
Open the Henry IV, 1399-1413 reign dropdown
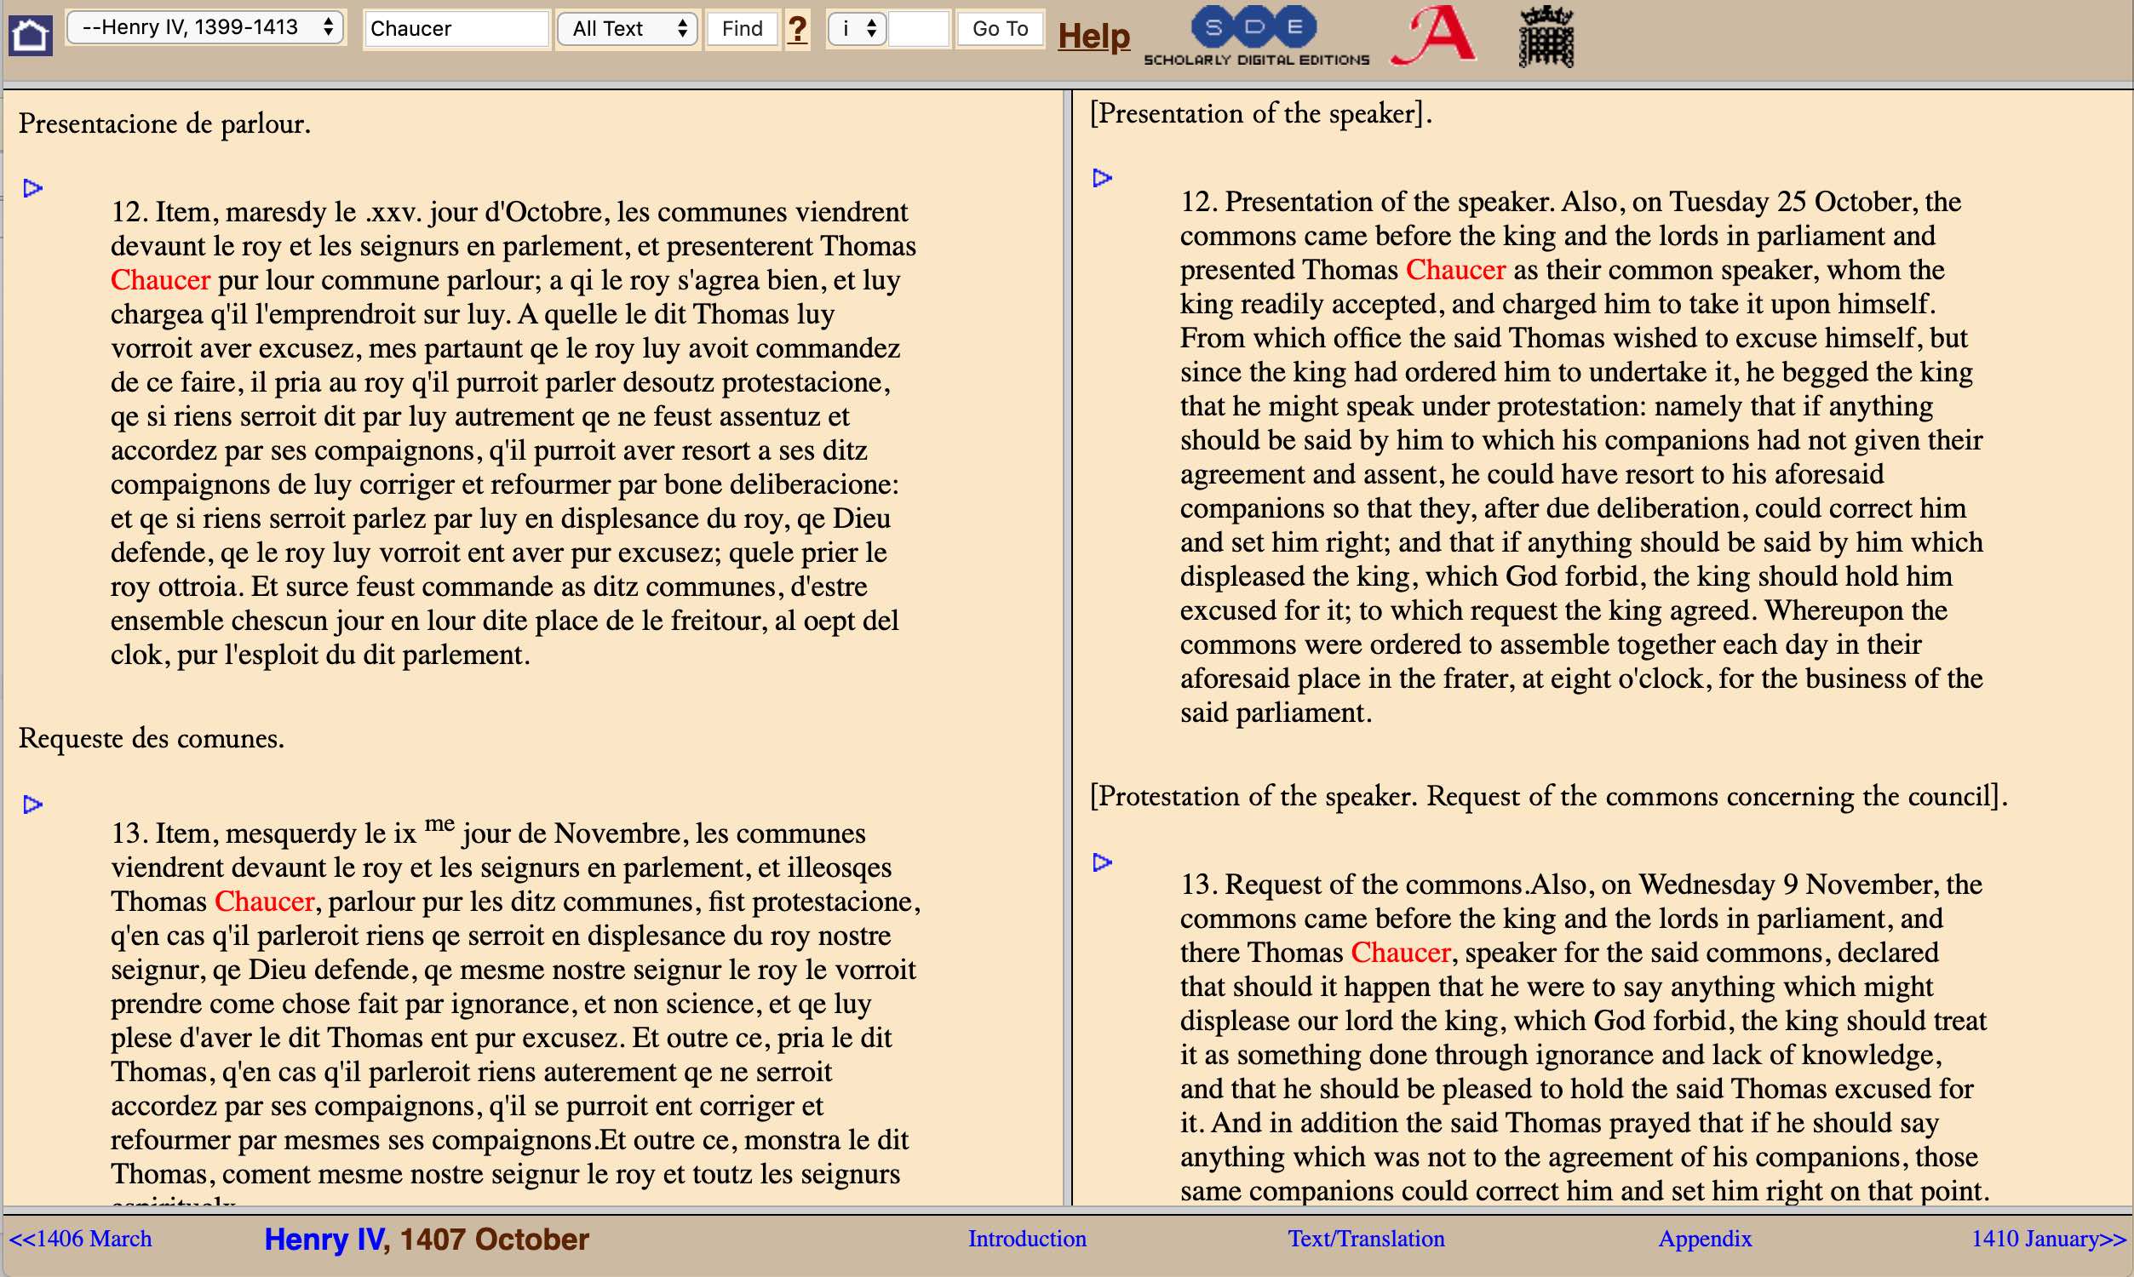coord(204,27)
